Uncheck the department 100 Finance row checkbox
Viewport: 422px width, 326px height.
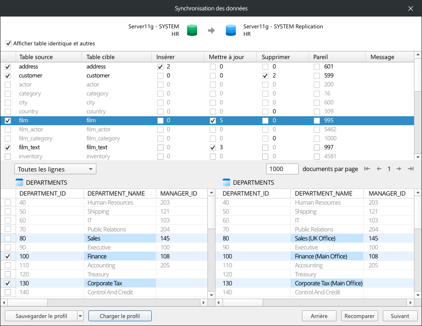pos(8,257)
